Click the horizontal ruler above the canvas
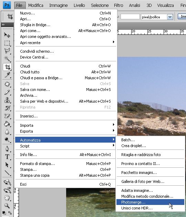186x217 pixels. (x=152, y=32)
